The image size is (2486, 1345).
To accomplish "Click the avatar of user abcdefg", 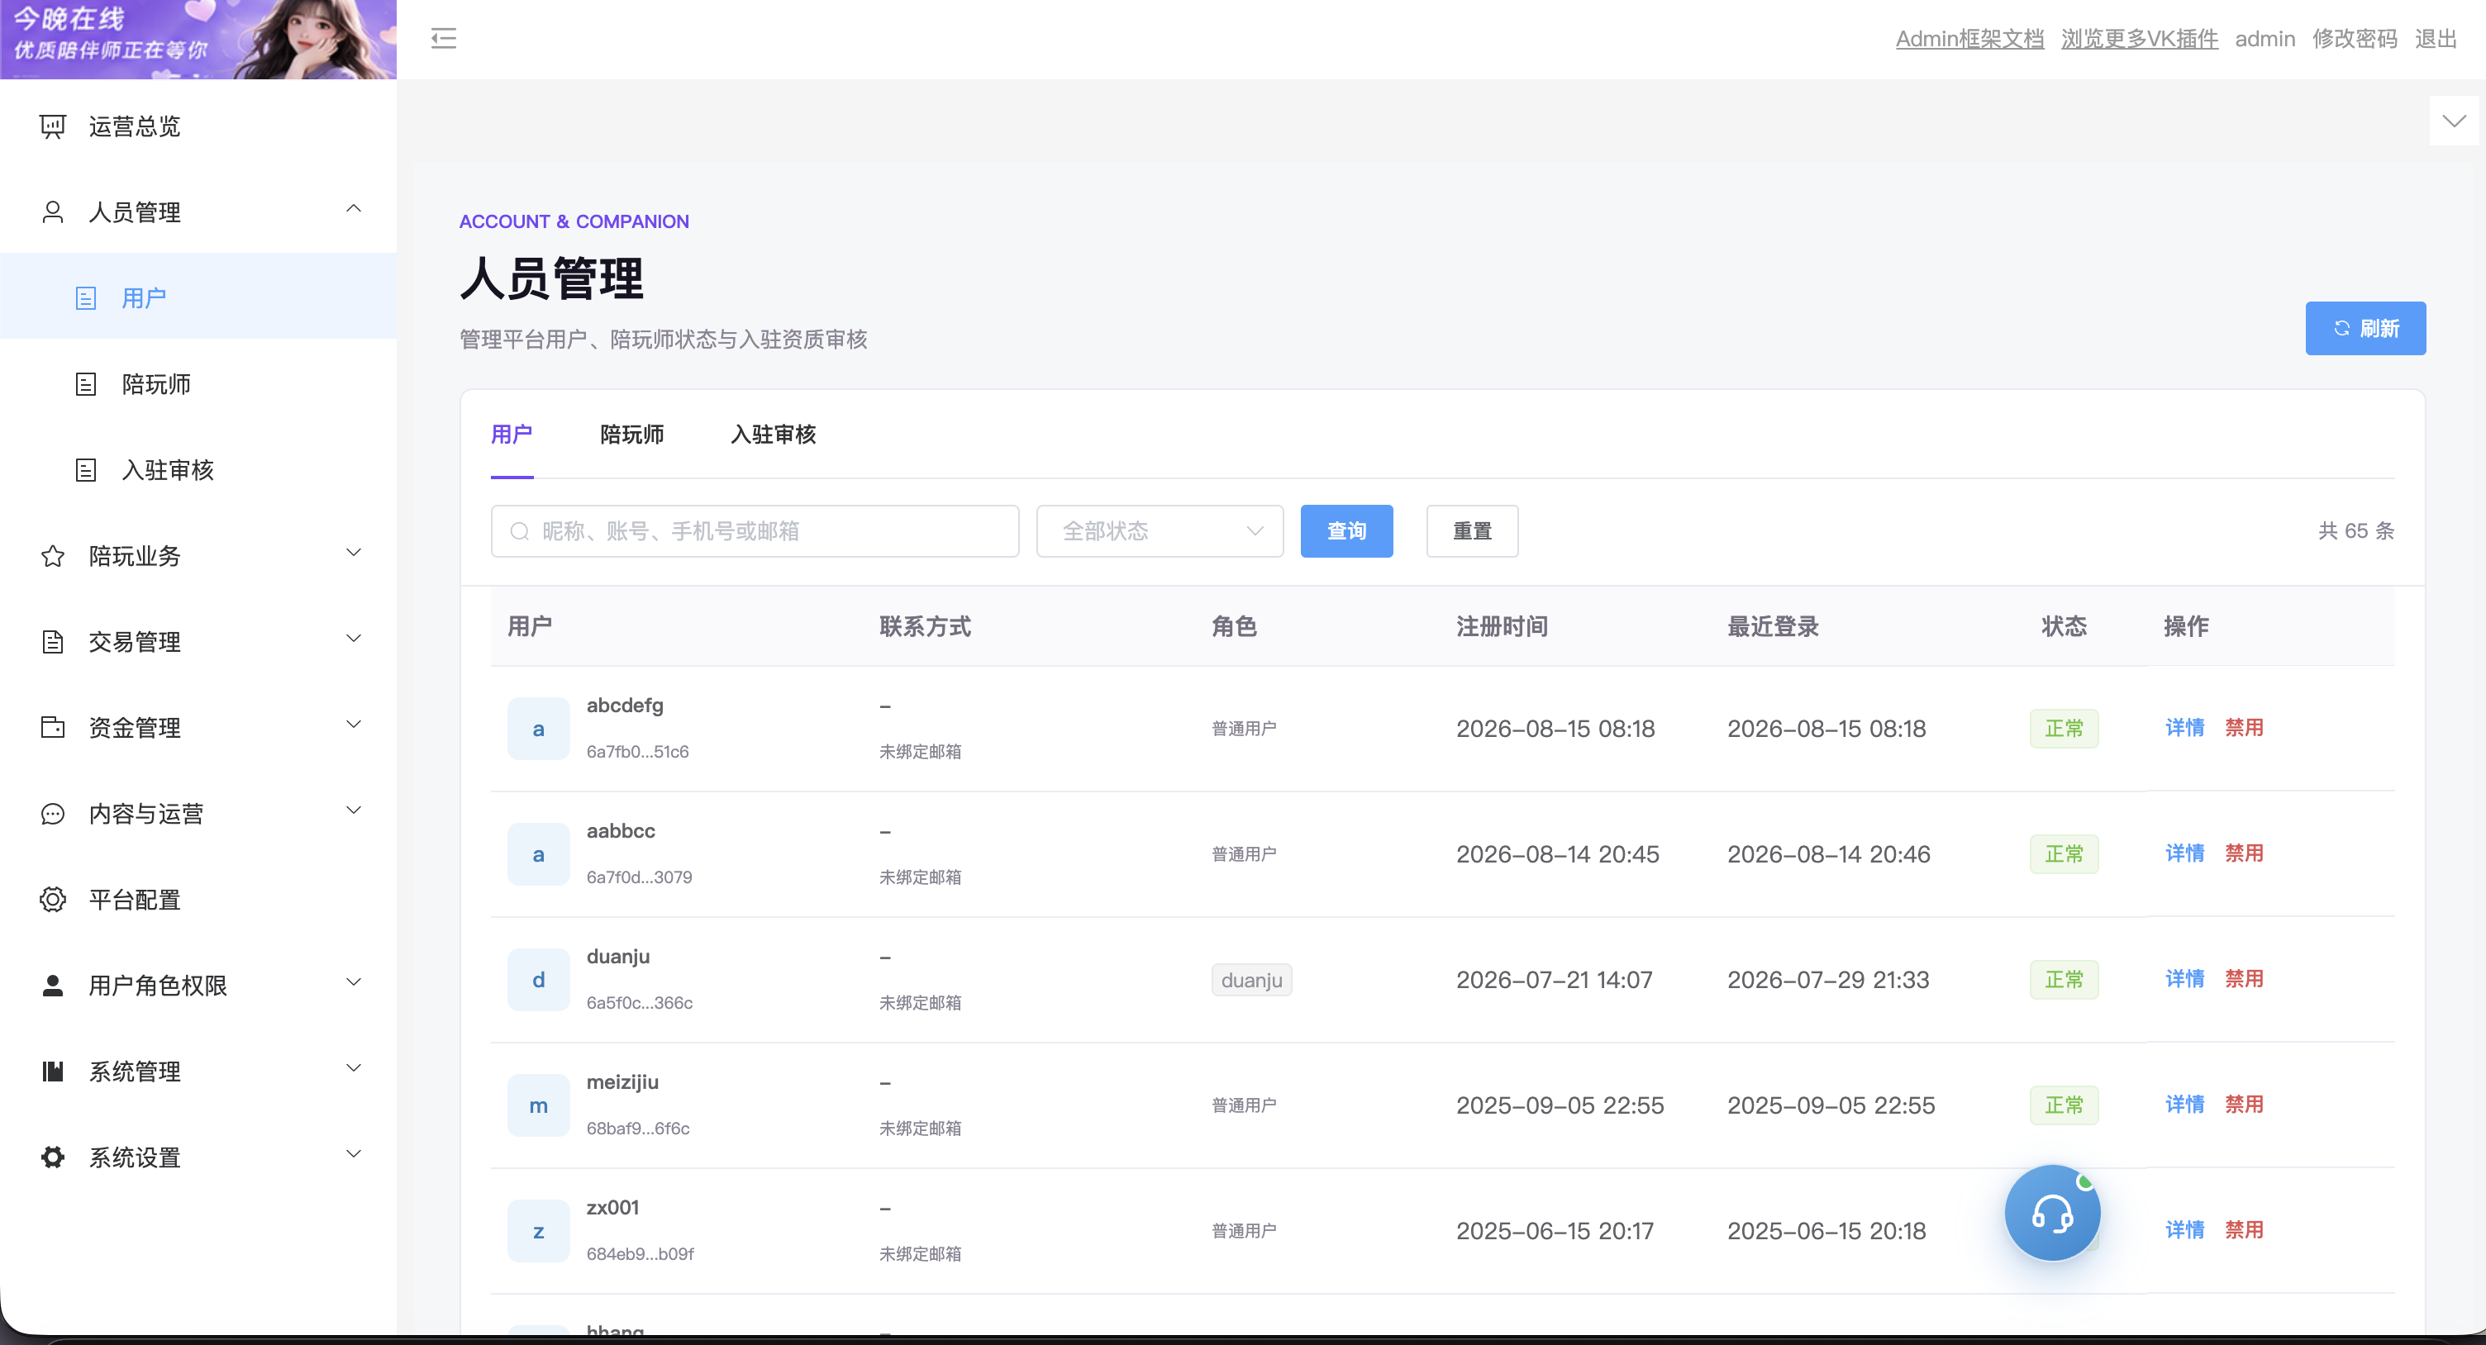I will click(539, 729).
